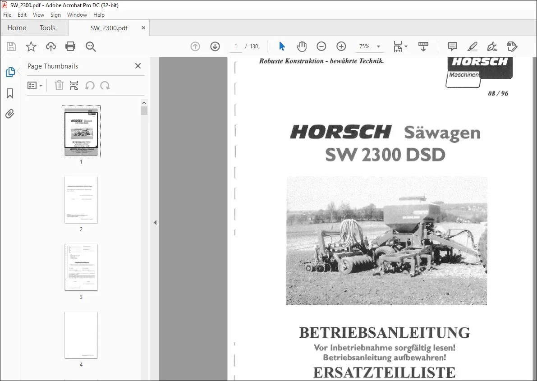
Task: Open the Find text magnifier
Action: 91,46
